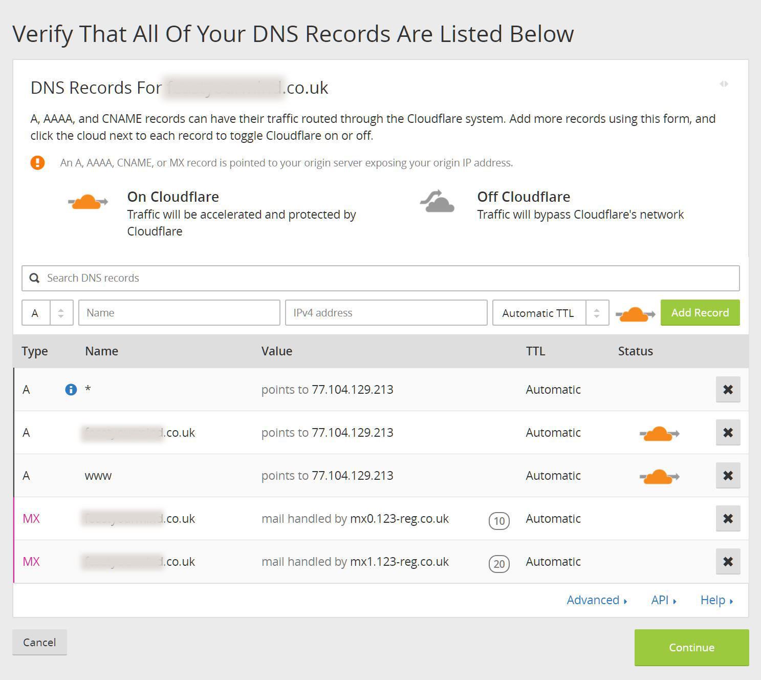Click the Off Cloudflare grey cloud icon
761x680 pixels.
point(438,201)
